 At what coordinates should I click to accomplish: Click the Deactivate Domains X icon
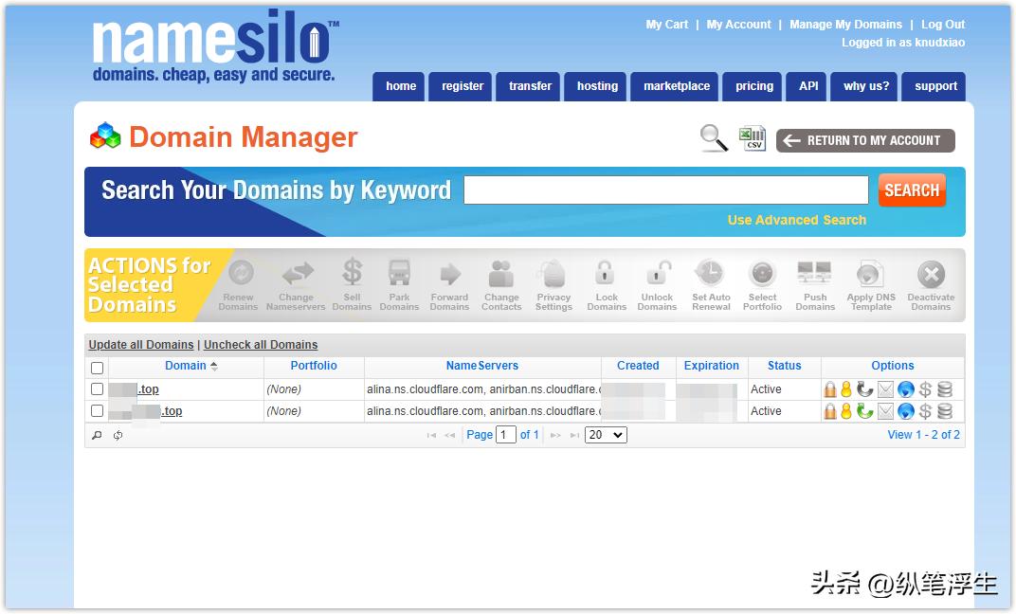931,275
